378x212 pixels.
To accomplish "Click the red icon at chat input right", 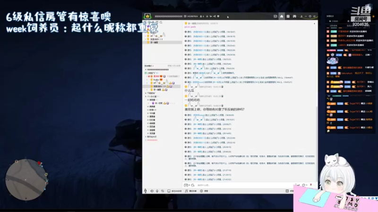I will point(311,185).
